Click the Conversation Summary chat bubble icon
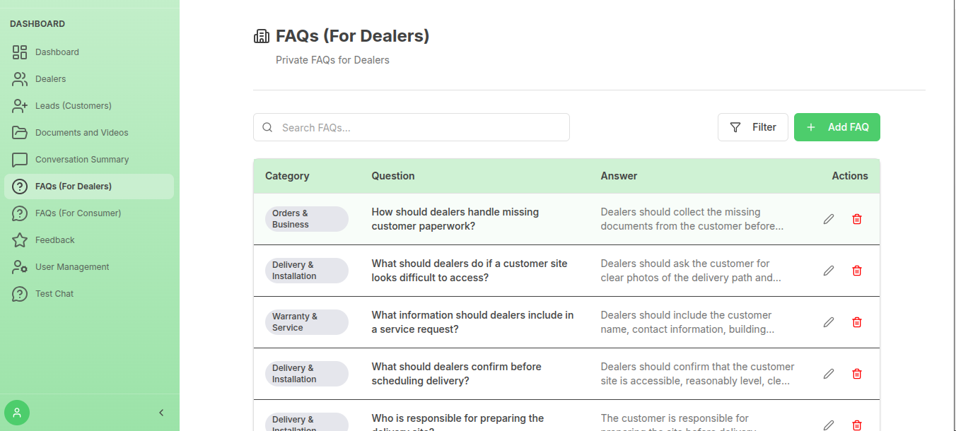 20,160
